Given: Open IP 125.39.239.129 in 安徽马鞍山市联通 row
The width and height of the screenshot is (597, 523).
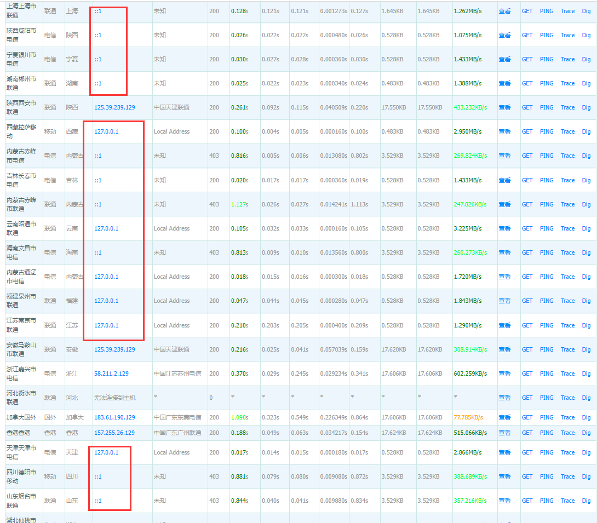Looking at the screenshot, I should pyautogui.click(x=114, y=349).
